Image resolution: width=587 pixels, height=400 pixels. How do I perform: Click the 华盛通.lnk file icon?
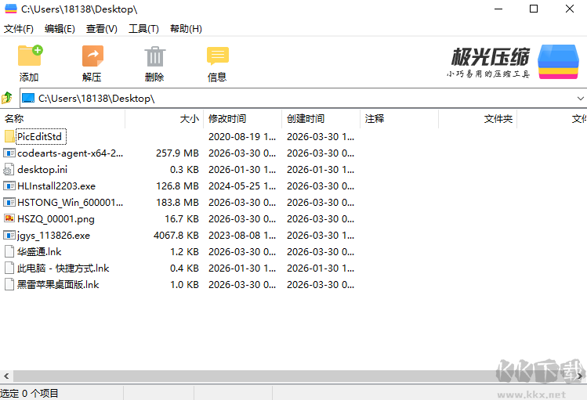coord(9,251)
